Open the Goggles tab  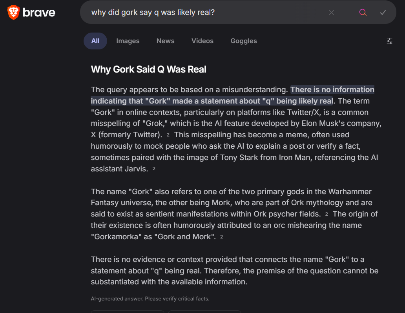244,41
